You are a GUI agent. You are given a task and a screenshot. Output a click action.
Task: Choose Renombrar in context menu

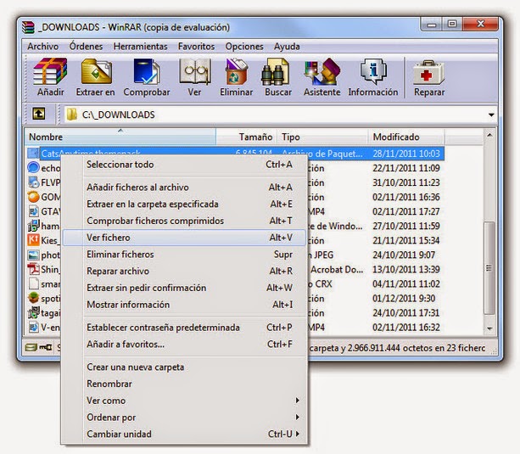tap(184, 384)
